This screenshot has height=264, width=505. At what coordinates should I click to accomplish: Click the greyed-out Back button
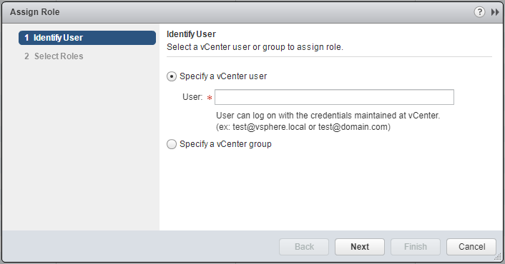(x=304, y=247)
